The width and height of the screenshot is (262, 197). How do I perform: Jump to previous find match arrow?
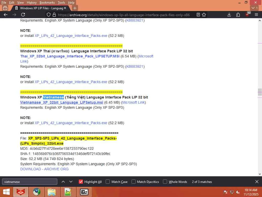63,182
